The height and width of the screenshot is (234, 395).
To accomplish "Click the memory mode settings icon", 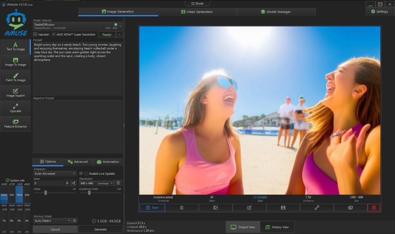I will click(74, 221).
